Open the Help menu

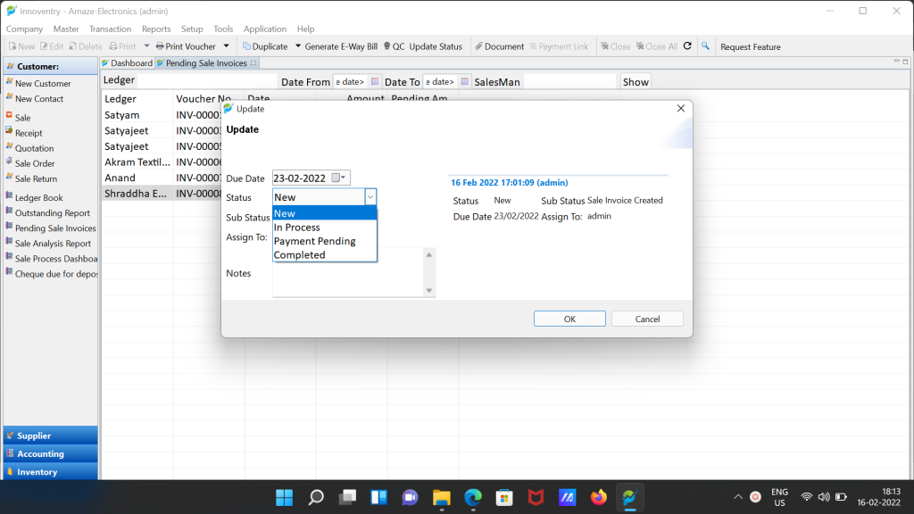(x=305, y=29)
